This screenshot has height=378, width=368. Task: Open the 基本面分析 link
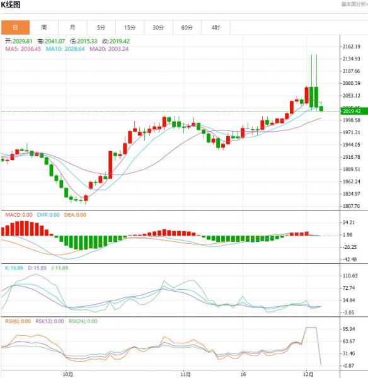click(354, 4)
